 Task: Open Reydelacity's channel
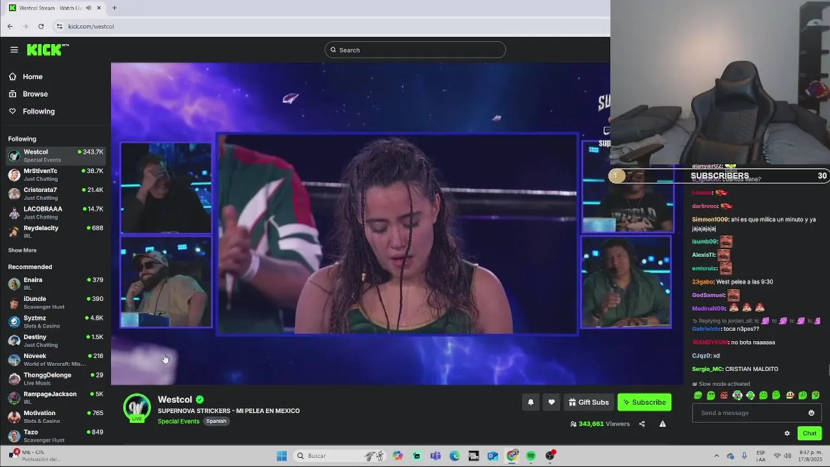pyautogui.click(x=55, y=232)
